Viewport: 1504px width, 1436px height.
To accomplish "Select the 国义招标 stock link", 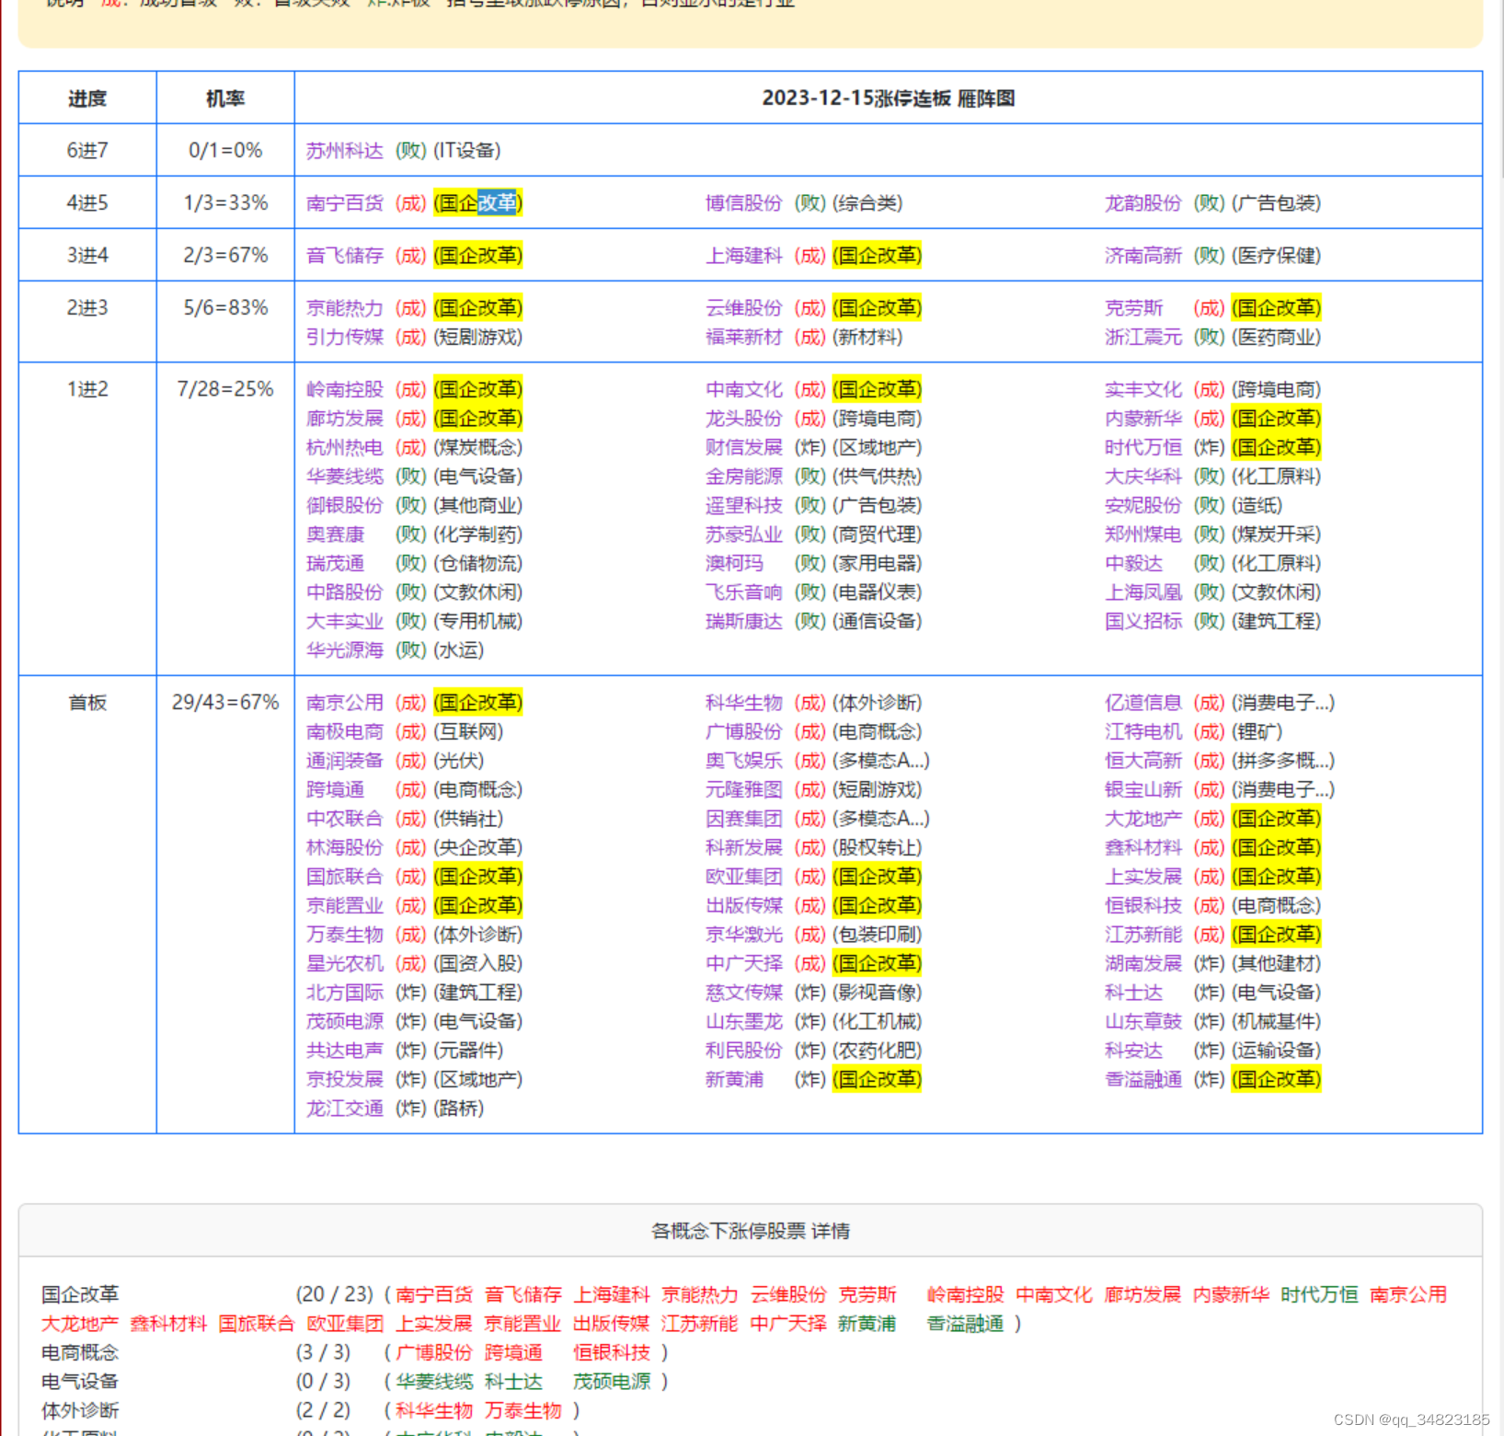I will (x=1142, y=621).
